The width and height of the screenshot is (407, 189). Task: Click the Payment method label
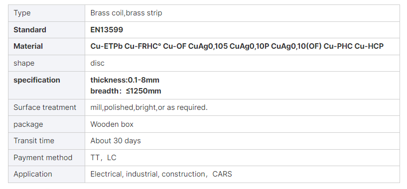tap(43, 158)
